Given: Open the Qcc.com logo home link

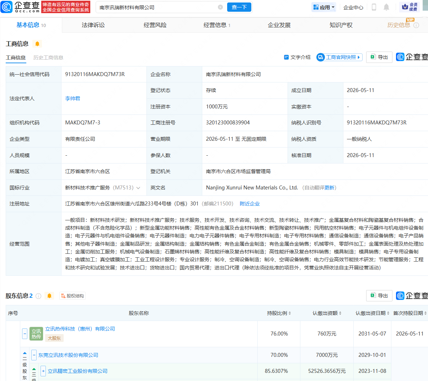Looking at the screenshot, I should (x=21, y=7).
